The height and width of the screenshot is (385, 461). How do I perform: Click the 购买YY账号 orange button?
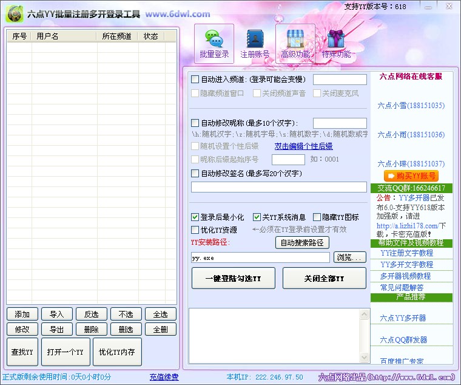(x=411, y=175)
